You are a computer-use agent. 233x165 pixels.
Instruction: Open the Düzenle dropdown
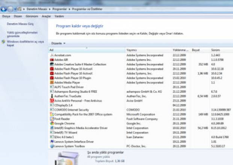tap(58, 43)
